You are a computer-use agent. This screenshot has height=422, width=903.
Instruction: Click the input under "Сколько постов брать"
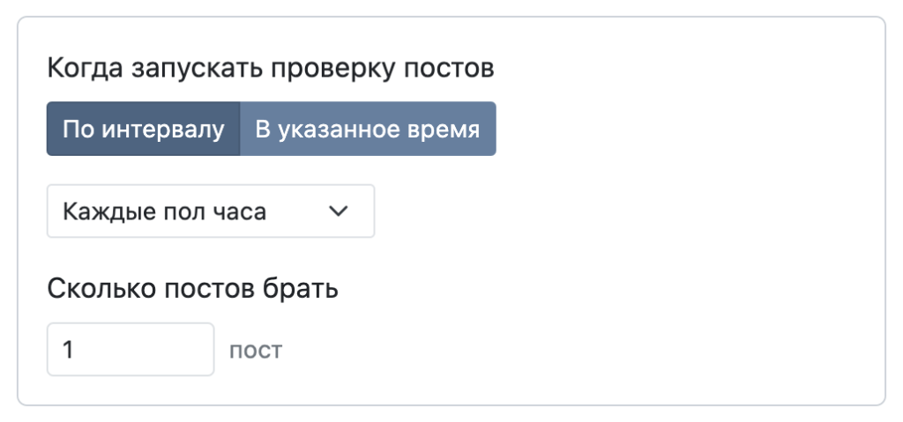coord(131,350)
